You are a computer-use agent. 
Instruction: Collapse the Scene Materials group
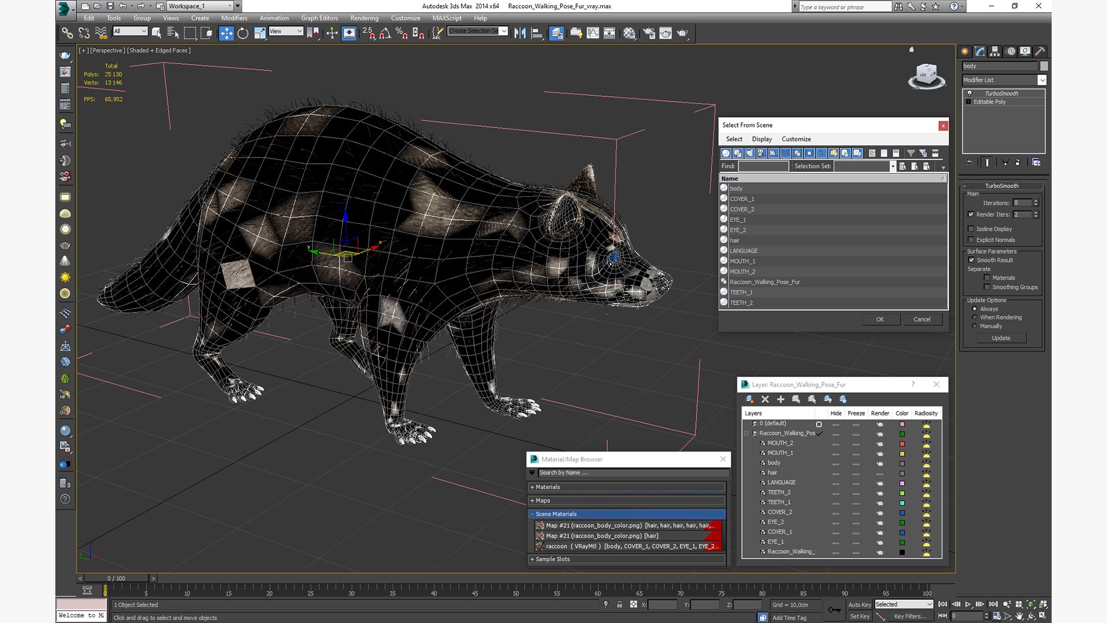click(x=627, y=514)
